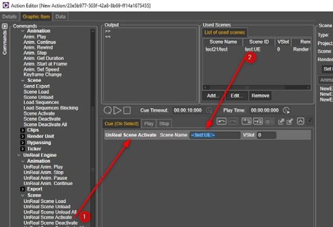The width and height of the screenshot is (333, 227).
Task: Collapse the Scene group under Animation commands
Action: [23, 80]
